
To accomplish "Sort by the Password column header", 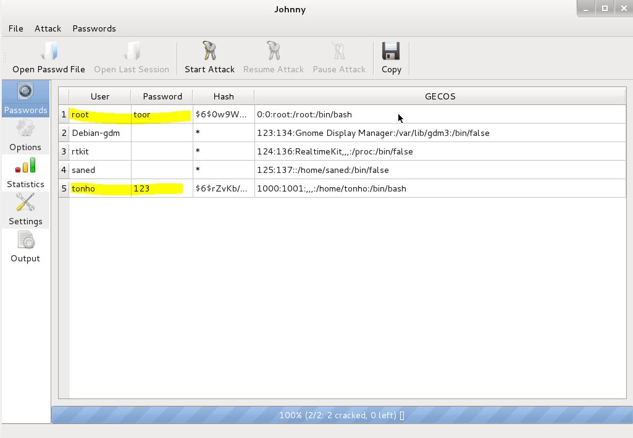I will click(x=162, y=96).
